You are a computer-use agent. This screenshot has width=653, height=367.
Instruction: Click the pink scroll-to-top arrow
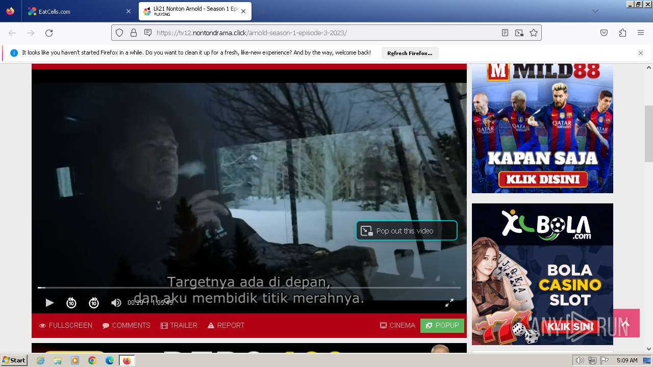[626, 323]
